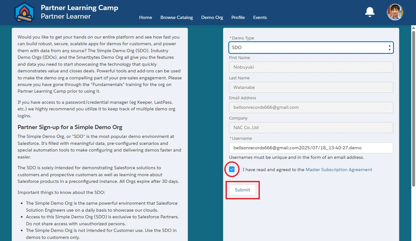This screenshot has height=241, width=416.
Task: Submit the demo org sign-up form
Action: click(242, 190)
